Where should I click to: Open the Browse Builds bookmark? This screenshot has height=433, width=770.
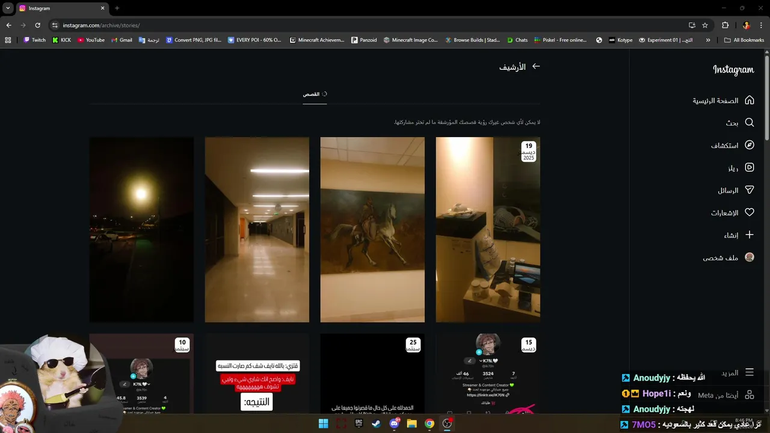click(472, 40)
